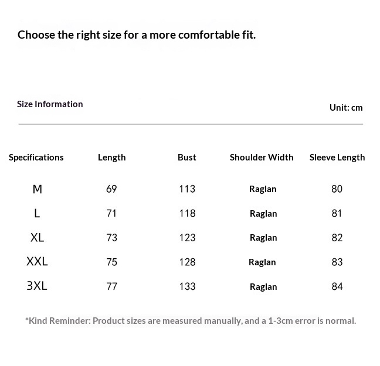Click the M size row label
The height and width of the screenshot is (366, 380).
pos(38,189)
